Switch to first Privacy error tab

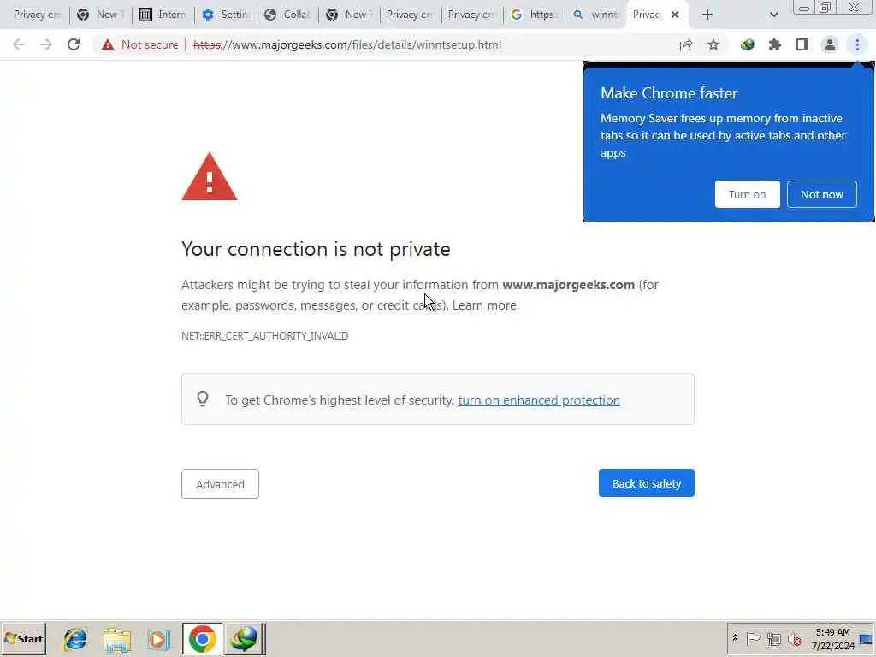click(x=34, y=15)
